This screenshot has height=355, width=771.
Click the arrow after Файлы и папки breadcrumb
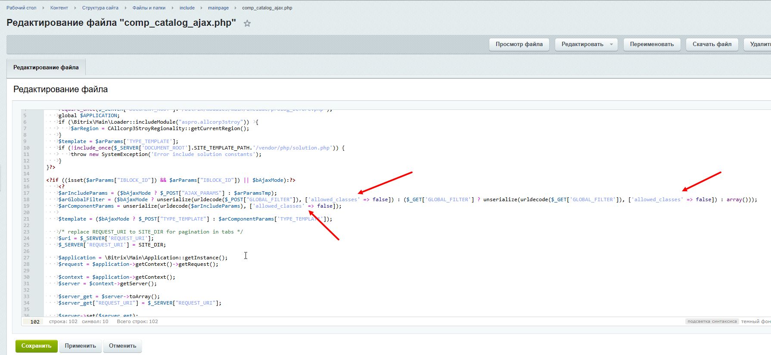172,8
